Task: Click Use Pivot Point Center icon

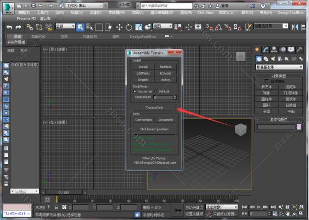Action: [x=178, y=27]
